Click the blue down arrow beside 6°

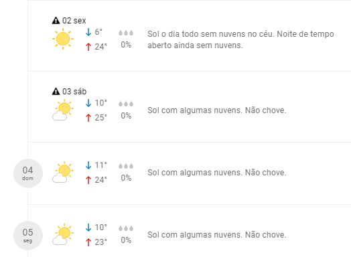pos(88,32)
